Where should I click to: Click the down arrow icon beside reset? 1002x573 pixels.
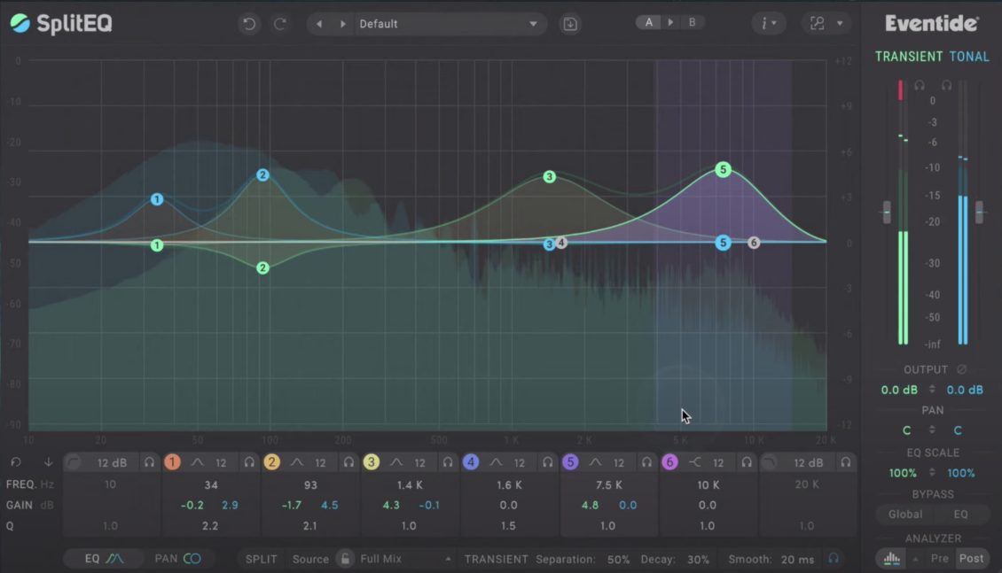pos(48,462)
